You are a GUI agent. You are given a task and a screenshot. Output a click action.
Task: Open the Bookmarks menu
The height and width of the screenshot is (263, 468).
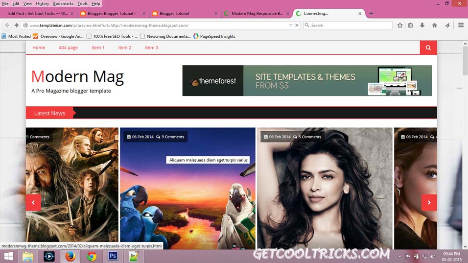click(x=63, y=3)
